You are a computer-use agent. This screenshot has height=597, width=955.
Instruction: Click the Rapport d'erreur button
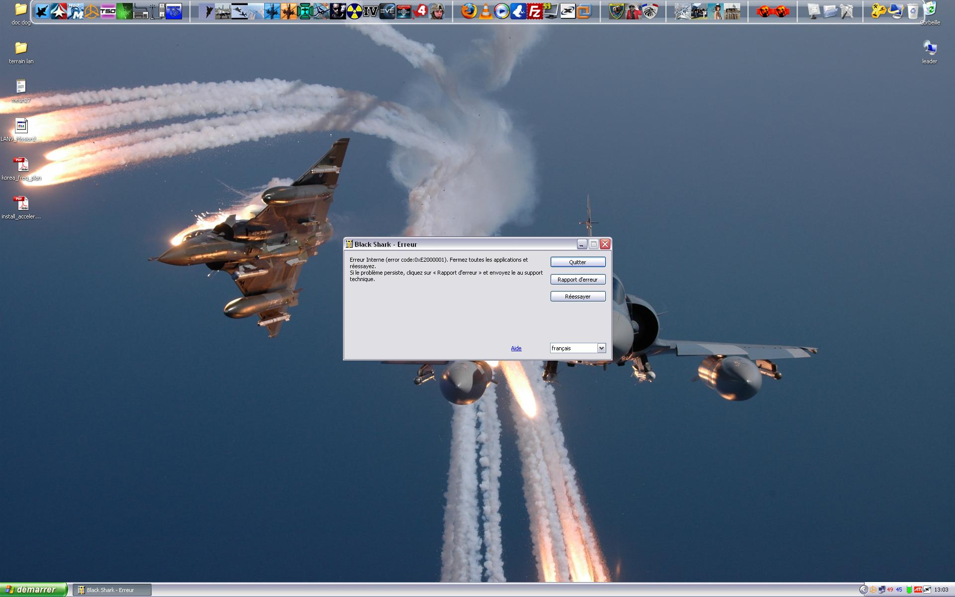click(577, 280)
